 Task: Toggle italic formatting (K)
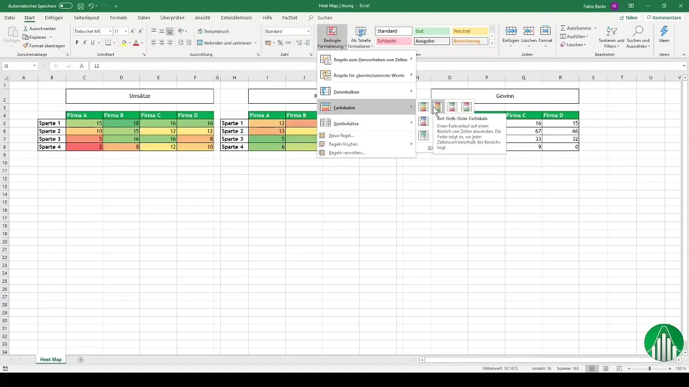(x=85, y=42)
